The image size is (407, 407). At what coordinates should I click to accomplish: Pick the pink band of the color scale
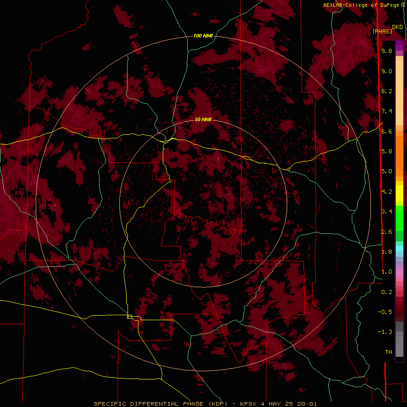[399, 274]
